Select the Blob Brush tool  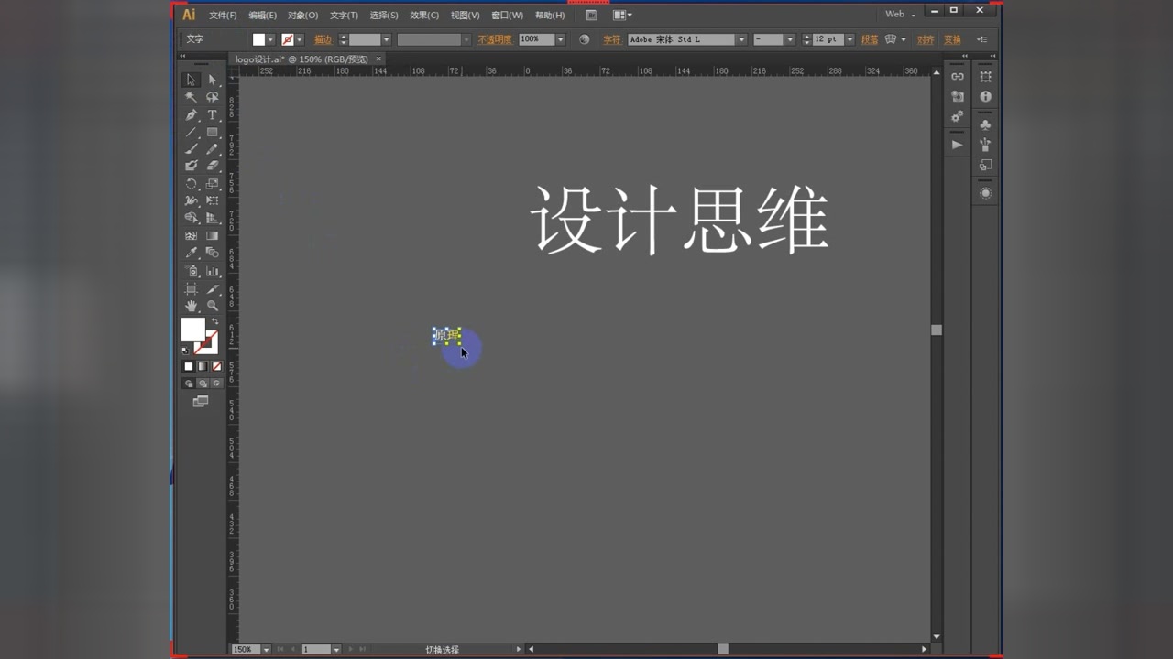tap(192, 167)
